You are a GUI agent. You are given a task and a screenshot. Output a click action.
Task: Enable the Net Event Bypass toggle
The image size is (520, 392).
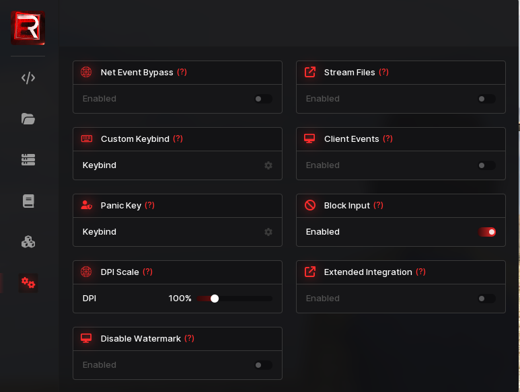point(263,99)
